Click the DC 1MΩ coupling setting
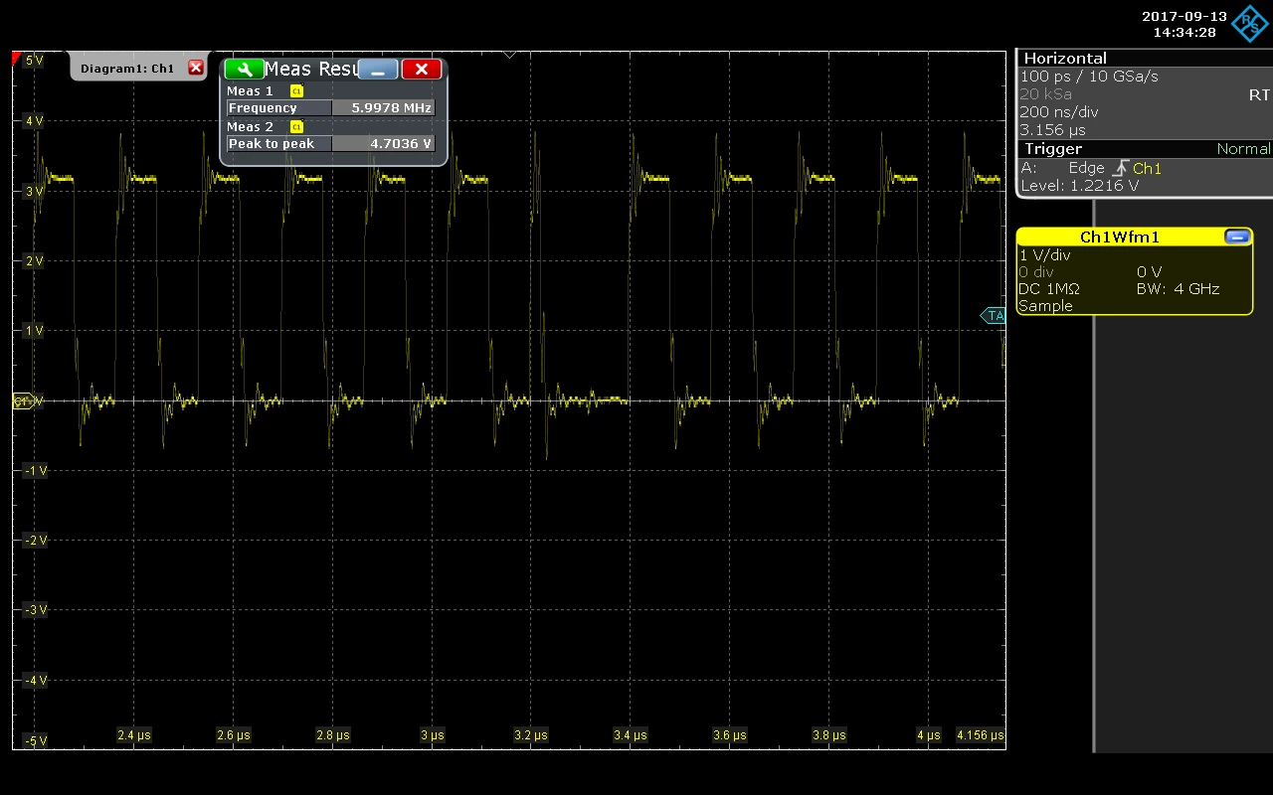1273x795 pixels. click(1049, 289)
